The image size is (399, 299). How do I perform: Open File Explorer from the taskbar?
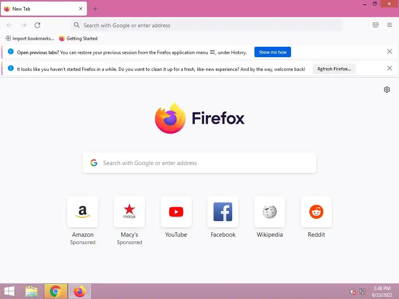click(x=32, y=291)
